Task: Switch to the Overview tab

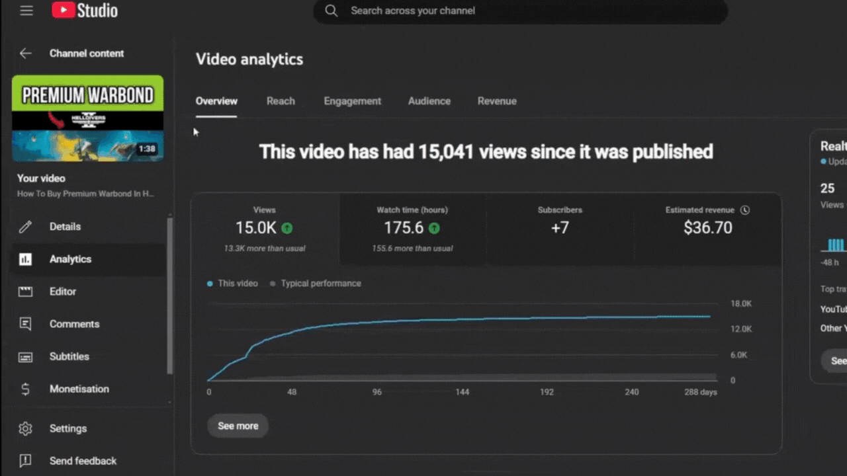Action: [216, 101]
